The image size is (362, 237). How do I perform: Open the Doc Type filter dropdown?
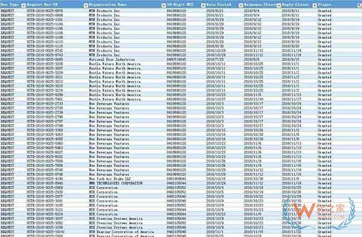pos(23,4)
